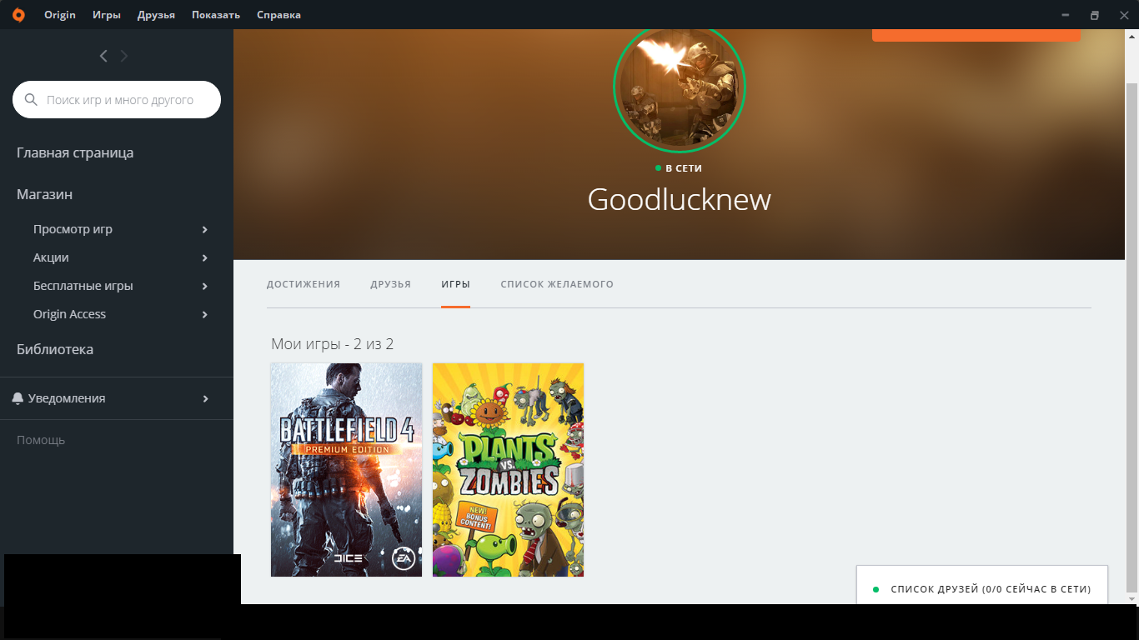The height and width of the screenshot is (640, 1139).
Task: Go forward with the right arrow navigation icon
Action: tap(124, 56)
